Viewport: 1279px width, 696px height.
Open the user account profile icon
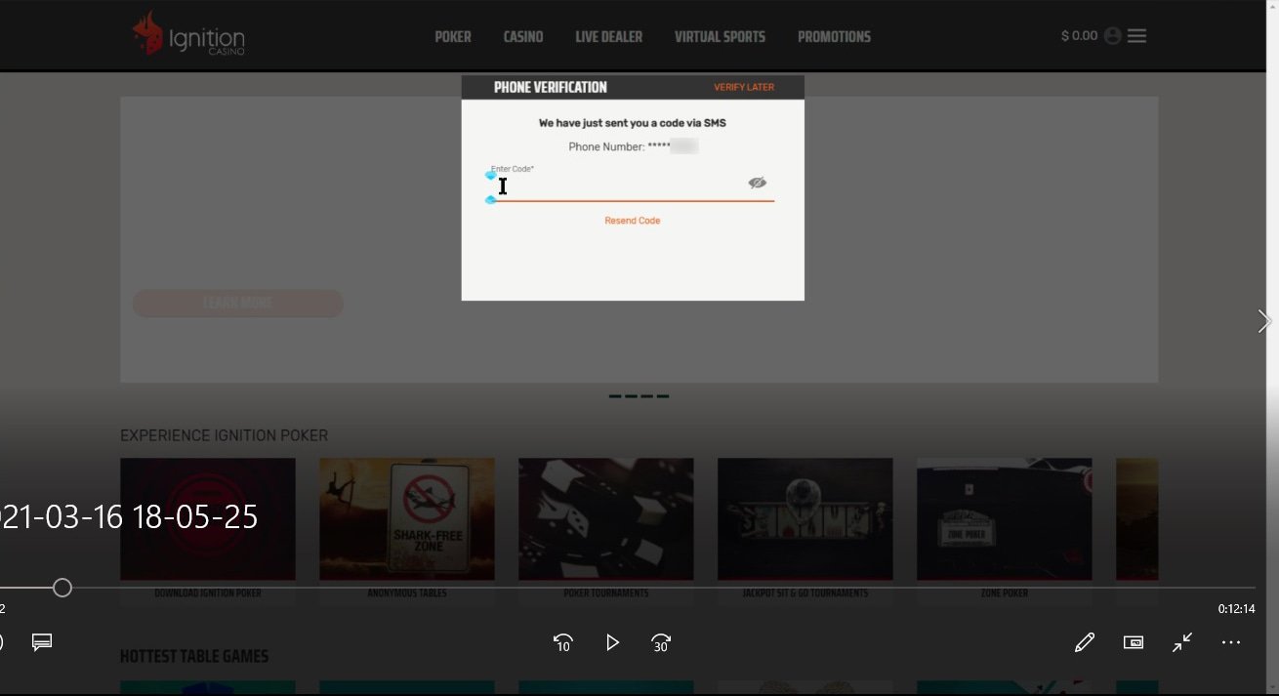[1112, 36]
